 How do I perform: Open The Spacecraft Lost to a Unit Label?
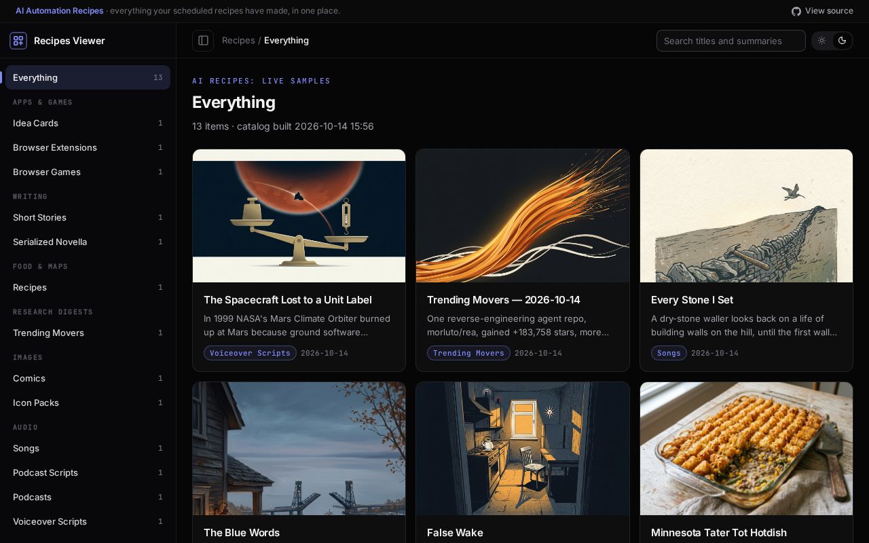tap(288, 300)
